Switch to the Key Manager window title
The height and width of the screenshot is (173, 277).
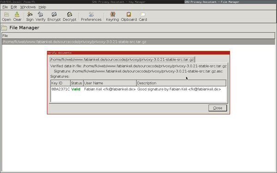coord(119,2)
